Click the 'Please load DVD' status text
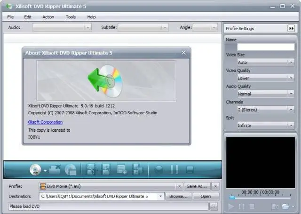The width and height of the screenshot is (301, 214). [24, 206]
